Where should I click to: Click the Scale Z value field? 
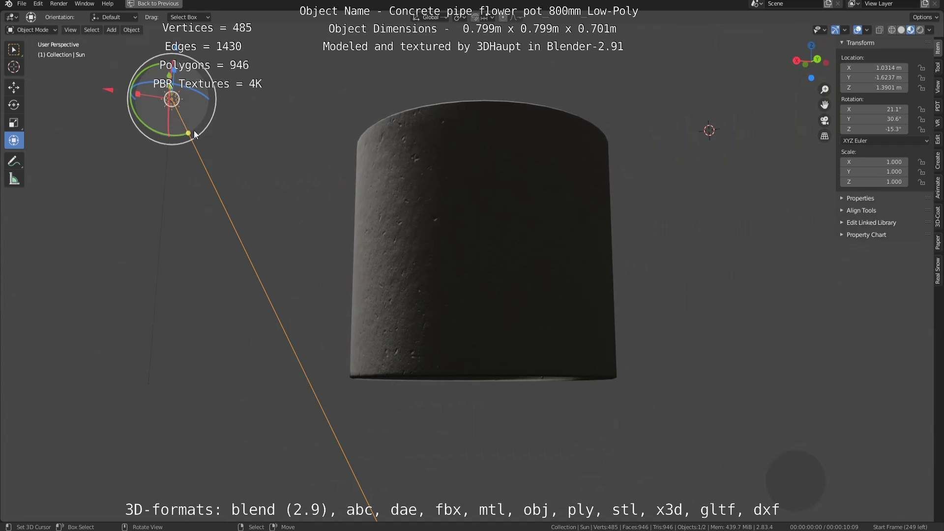click(874, 182)
